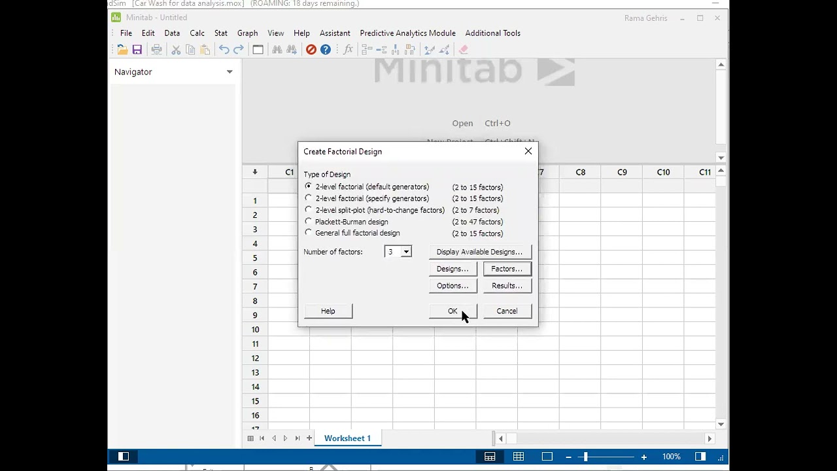This screenshot has width=837, height=471.
Task: Open the Stat menu
Action: [221, 33]
